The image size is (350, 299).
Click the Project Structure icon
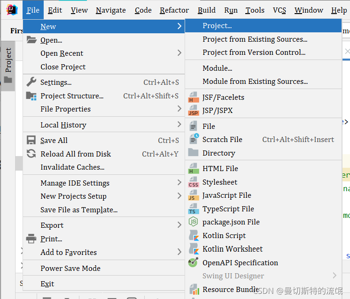click(x=31, y=96)
